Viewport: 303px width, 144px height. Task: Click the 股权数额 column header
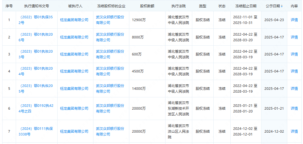point(147,6)
